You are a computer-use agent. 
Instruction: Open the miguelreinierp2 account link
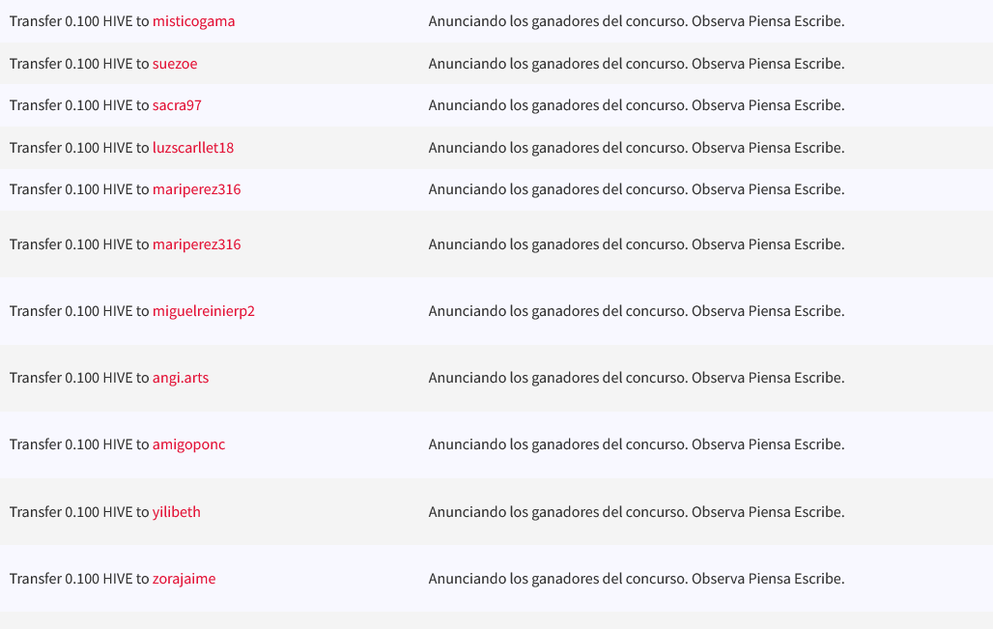coord(203,311)
